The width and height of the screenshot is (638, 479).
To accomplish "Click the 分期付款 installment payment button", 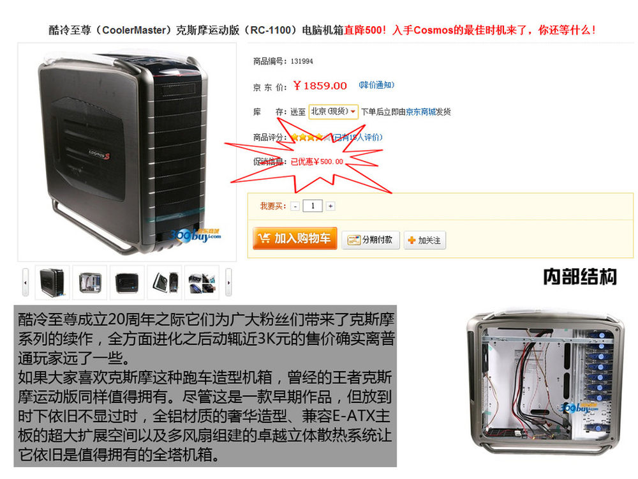I will pos(371,240).
